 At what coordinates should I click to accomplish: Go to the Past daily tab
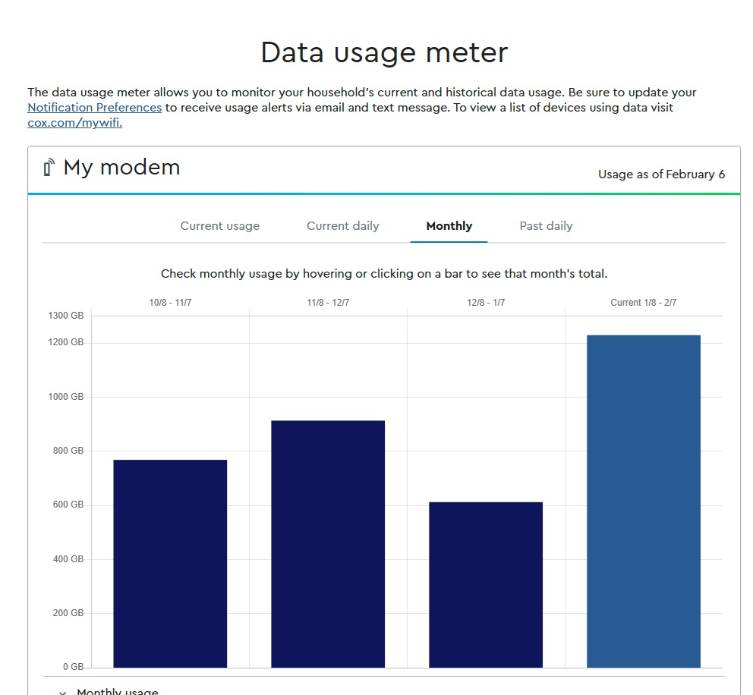click(546, 226)
